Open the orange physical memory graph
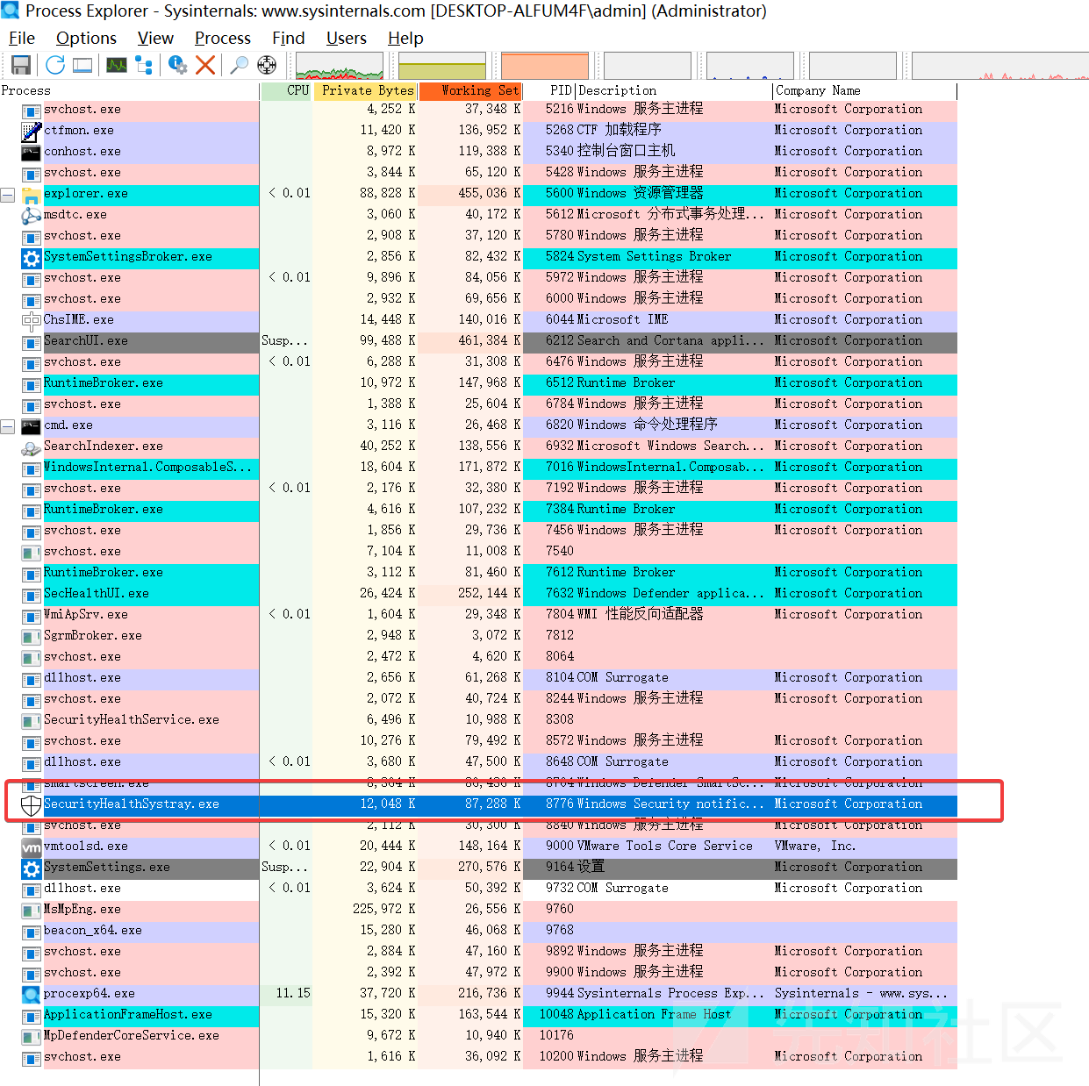 click(545, 66)
